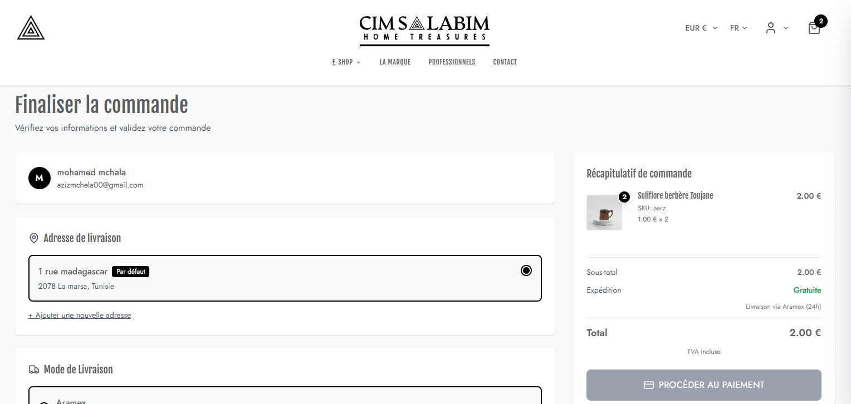Click the user account icon
The width and height of the screenshot is (851, 404).
(770, 28)
